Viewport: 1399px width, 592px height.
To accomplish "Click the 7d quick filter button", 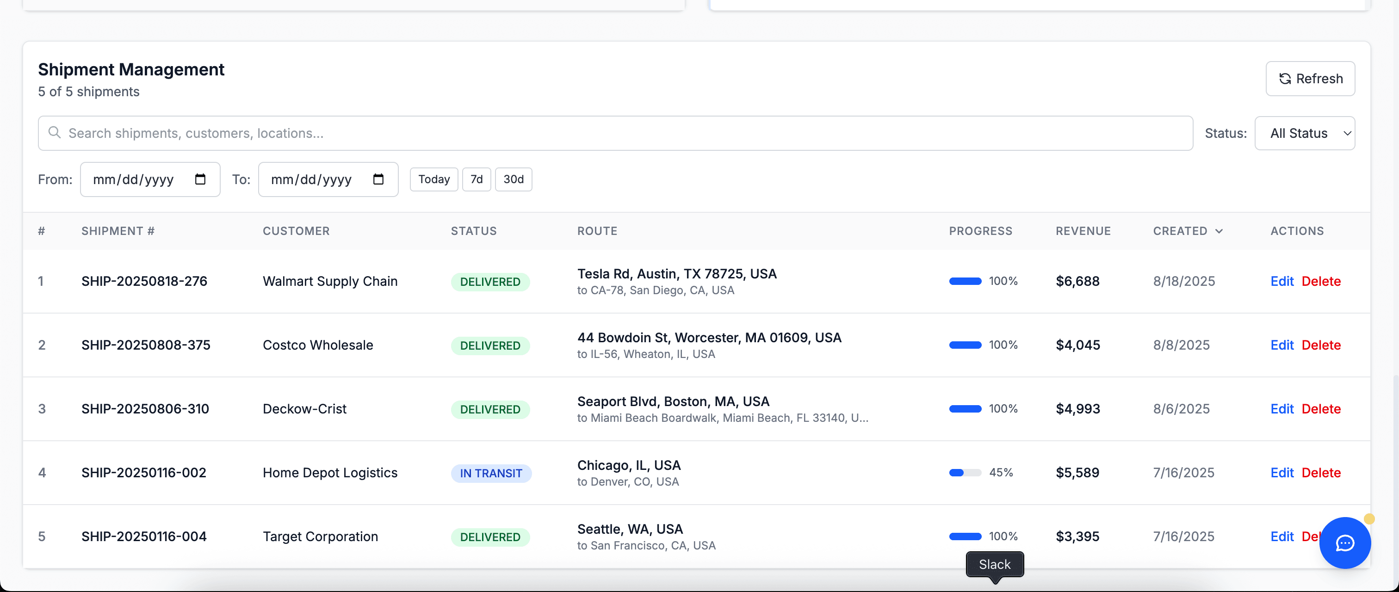I will coord(477,179).
